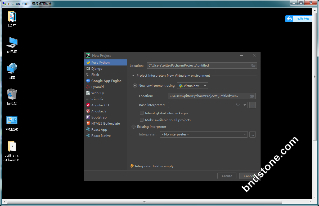Click the Recycle Bin desktop icon
319x206 pixels.
tap(12, 94)
